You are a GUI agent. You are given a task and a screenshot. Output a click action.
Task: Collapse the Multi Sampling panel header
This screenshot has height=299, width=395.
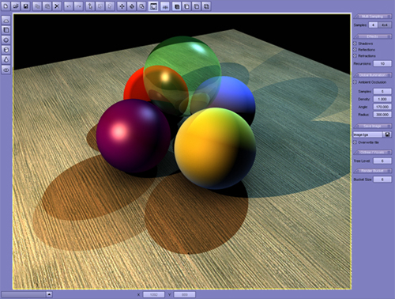(372, 17)
